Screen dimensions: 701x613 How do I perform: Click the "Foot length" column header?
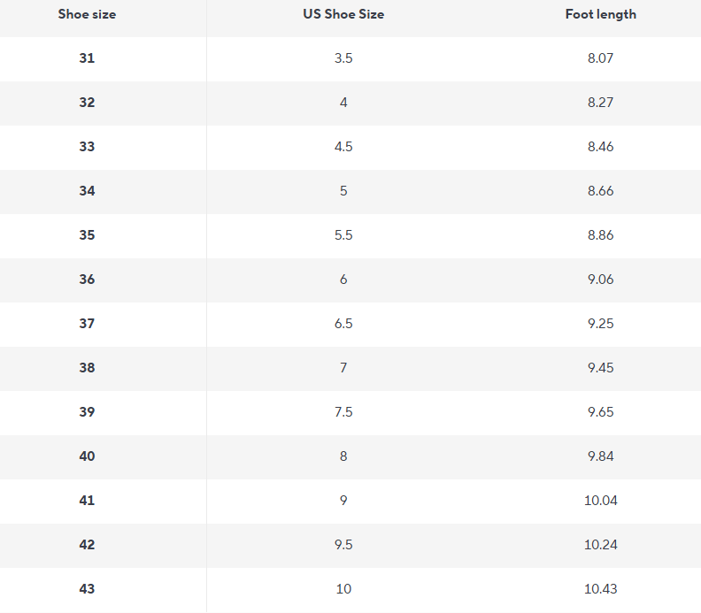600,14
